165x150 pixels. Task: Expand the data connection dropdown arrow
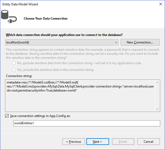click(116, 42)
